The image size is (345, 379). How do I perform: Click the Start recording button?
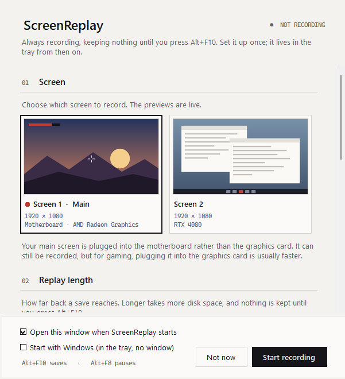pos(289,357)
